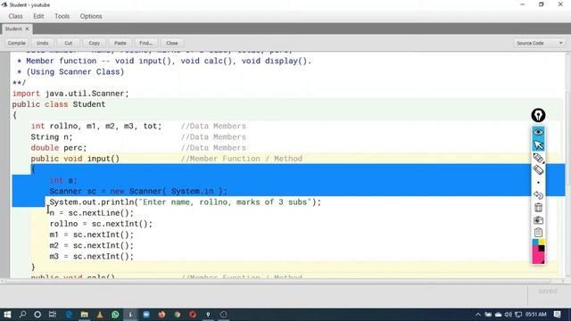This screenshot has height=321, width=571.
Task: Choose the blue color swatch
Action: 535,242
